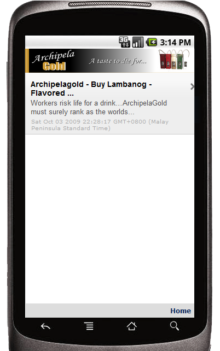Tap the empty white content area
Viewport: 220px width, 351px height.
coord(110,219)
